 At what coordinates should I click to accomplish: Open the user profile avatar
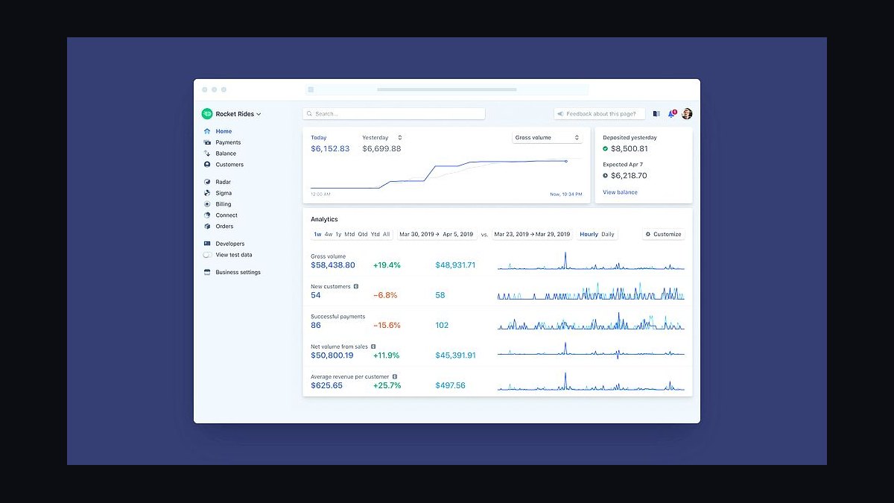point(687,114)
